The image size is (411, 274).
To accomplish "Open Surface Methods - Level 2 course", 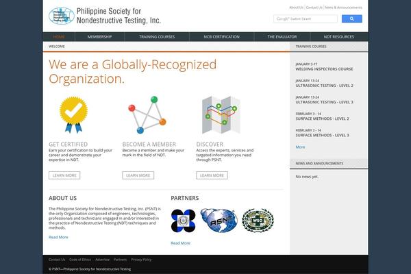I will pos(322,119).
